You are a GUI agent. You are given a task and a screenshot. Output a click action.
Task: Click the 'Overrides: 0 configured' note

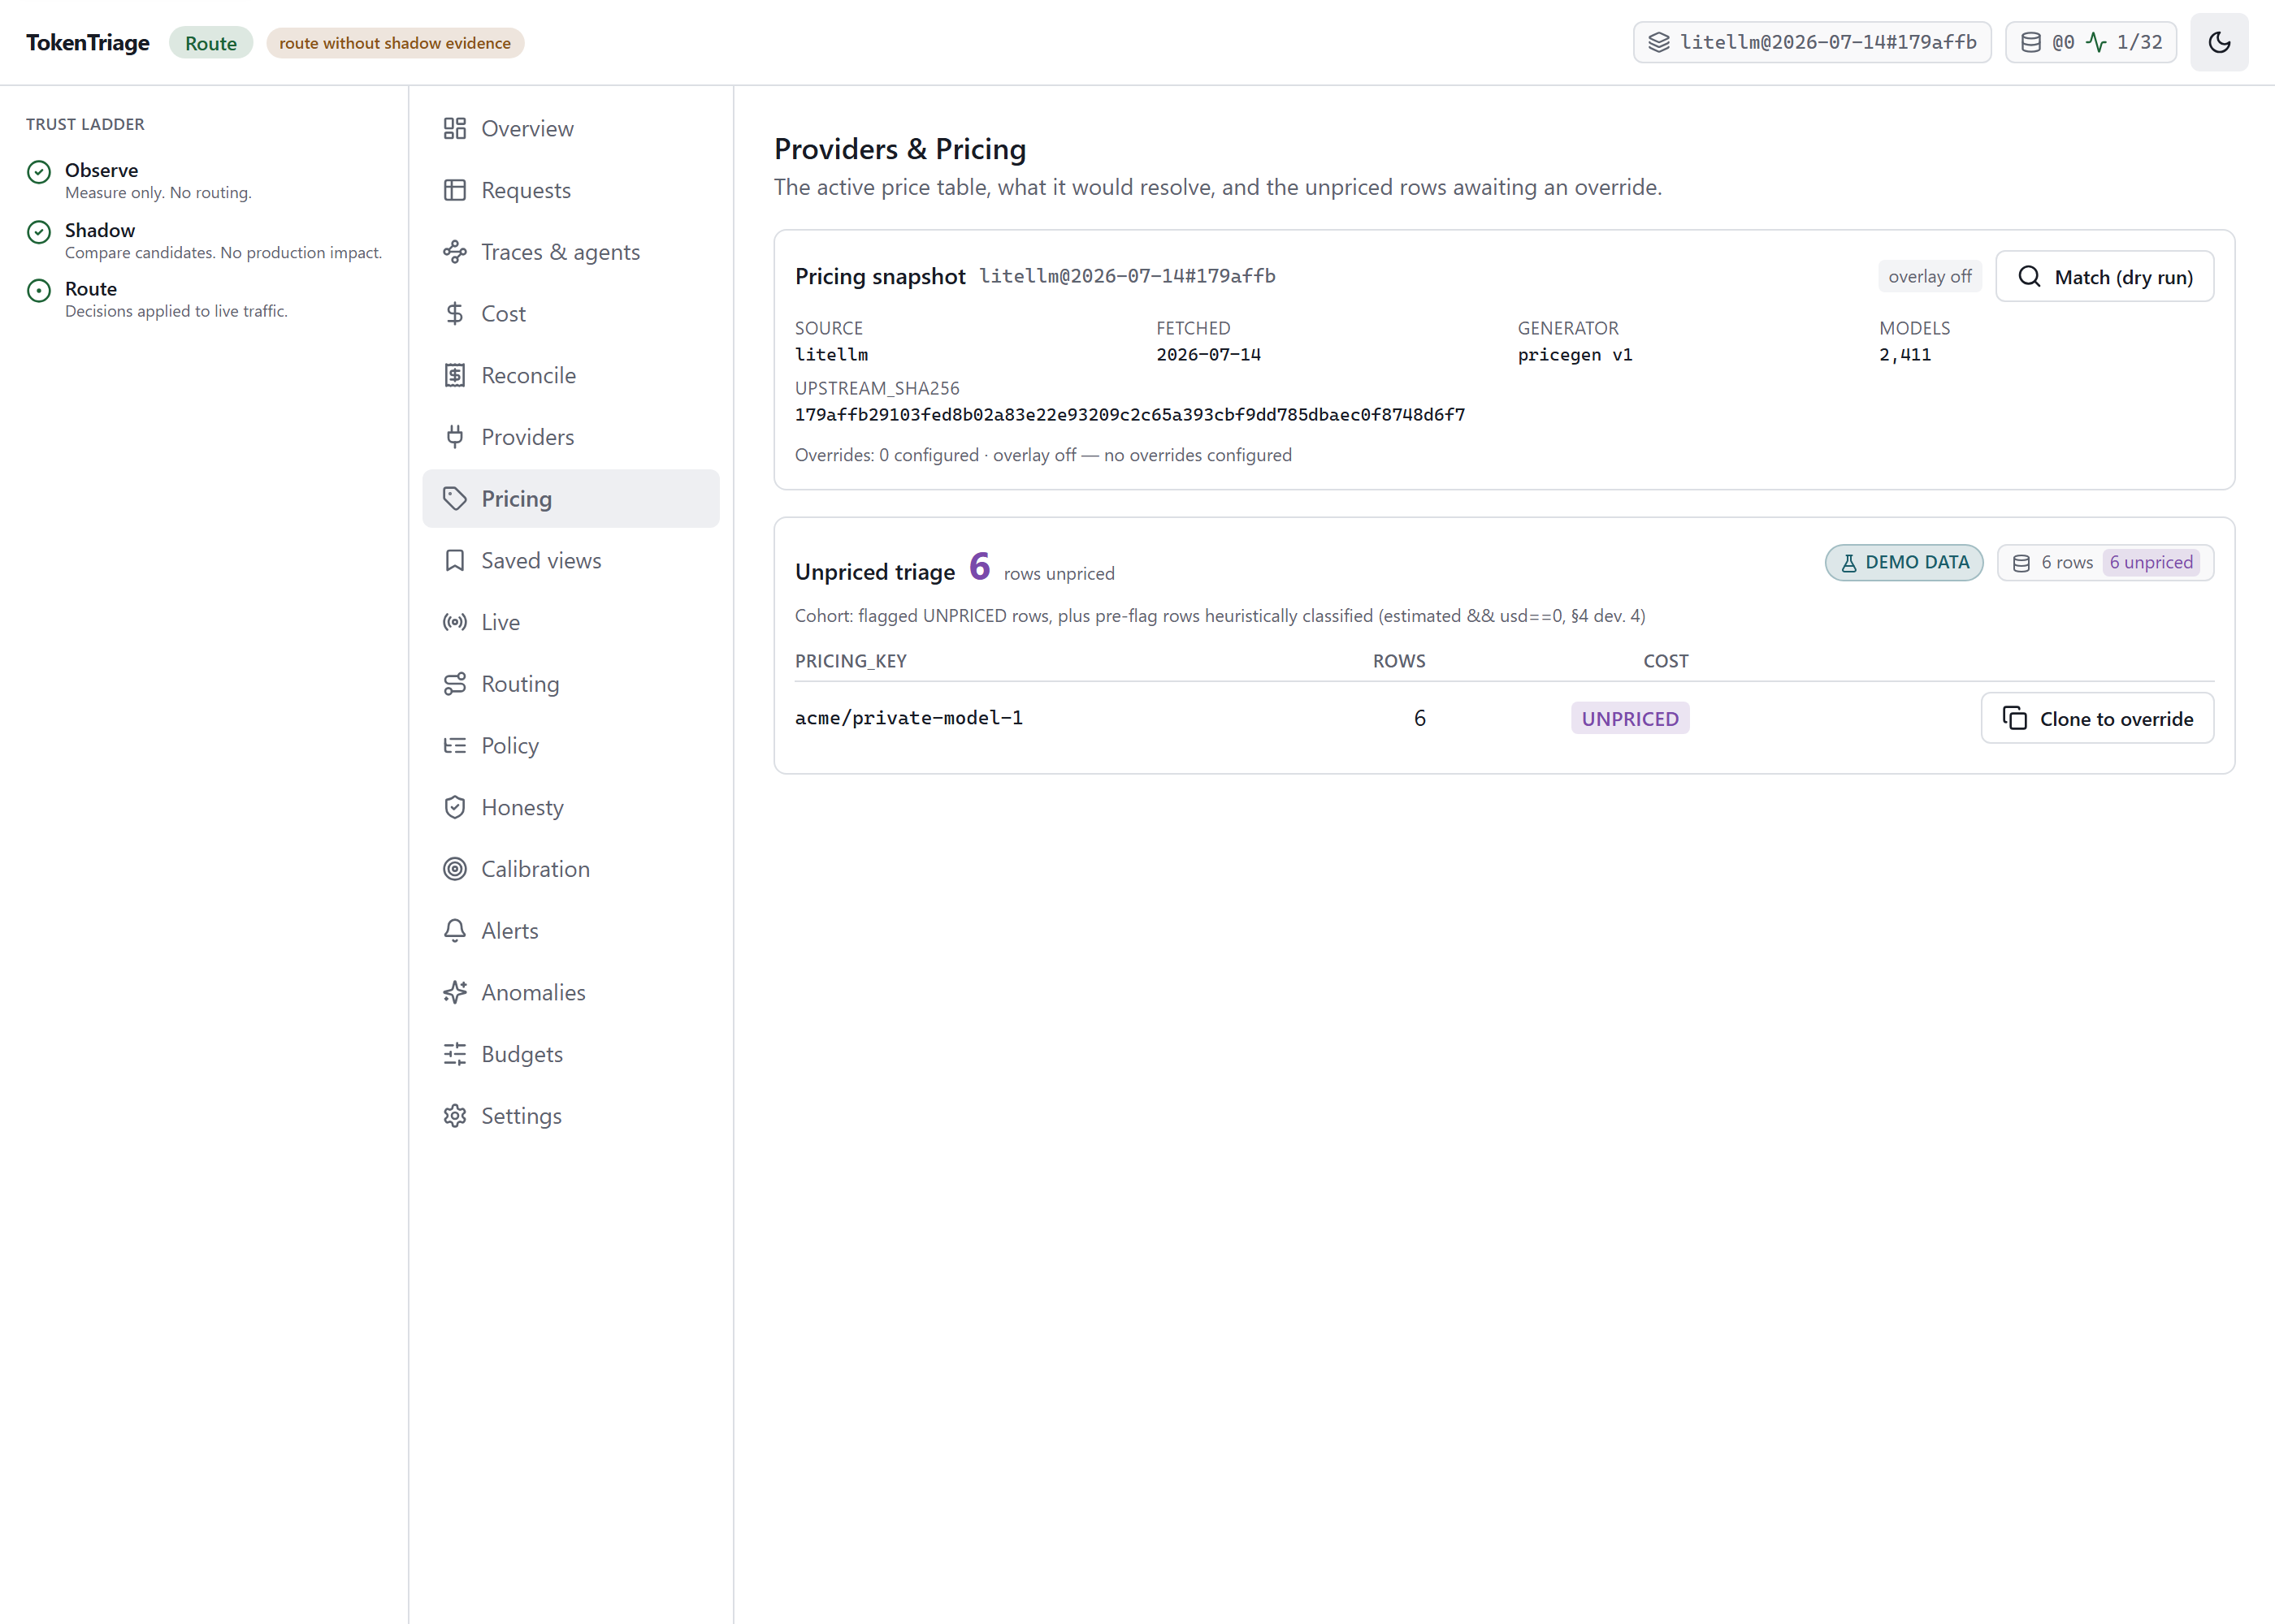1042,455
